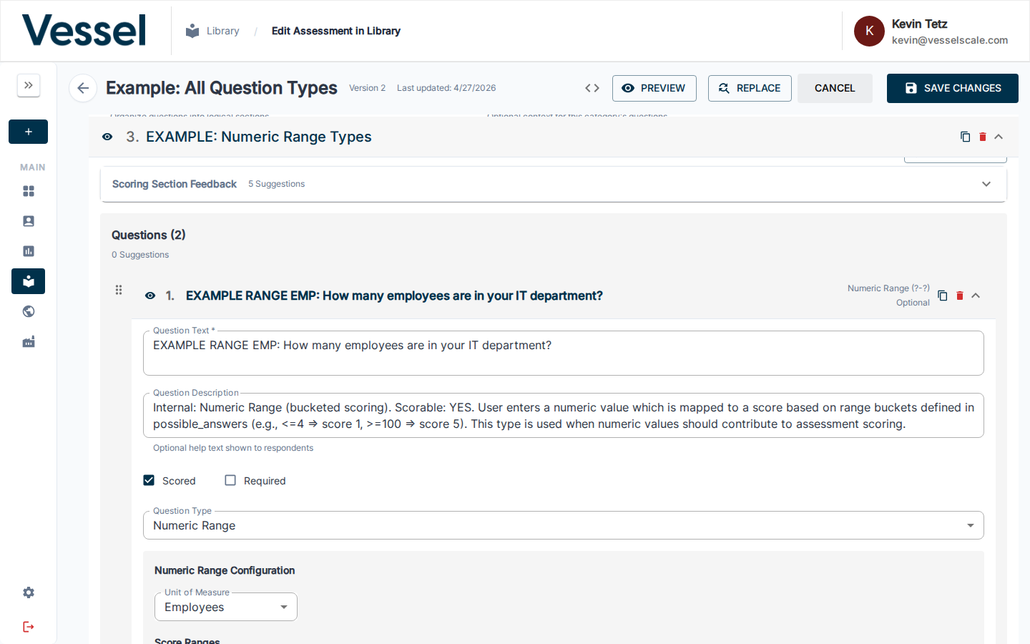Click the 5 Suggestions label

click(x=276, y=184)
